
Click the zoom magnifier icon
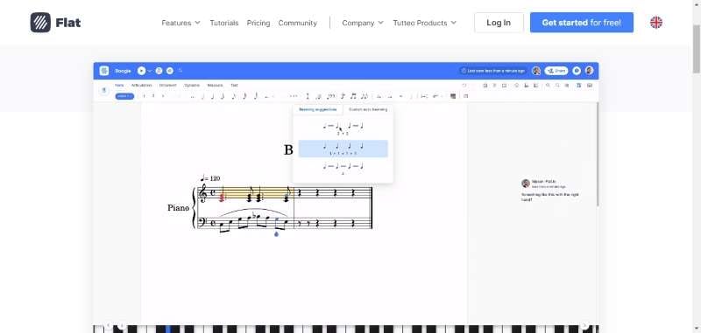548,85
